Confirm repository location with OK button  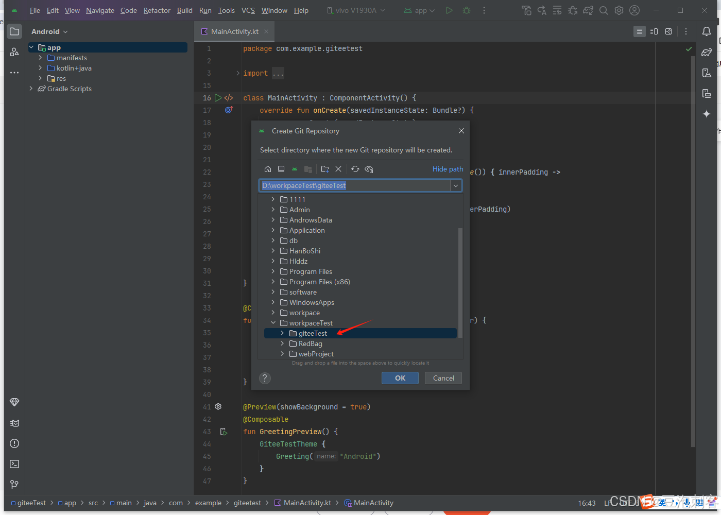(400, 377)
